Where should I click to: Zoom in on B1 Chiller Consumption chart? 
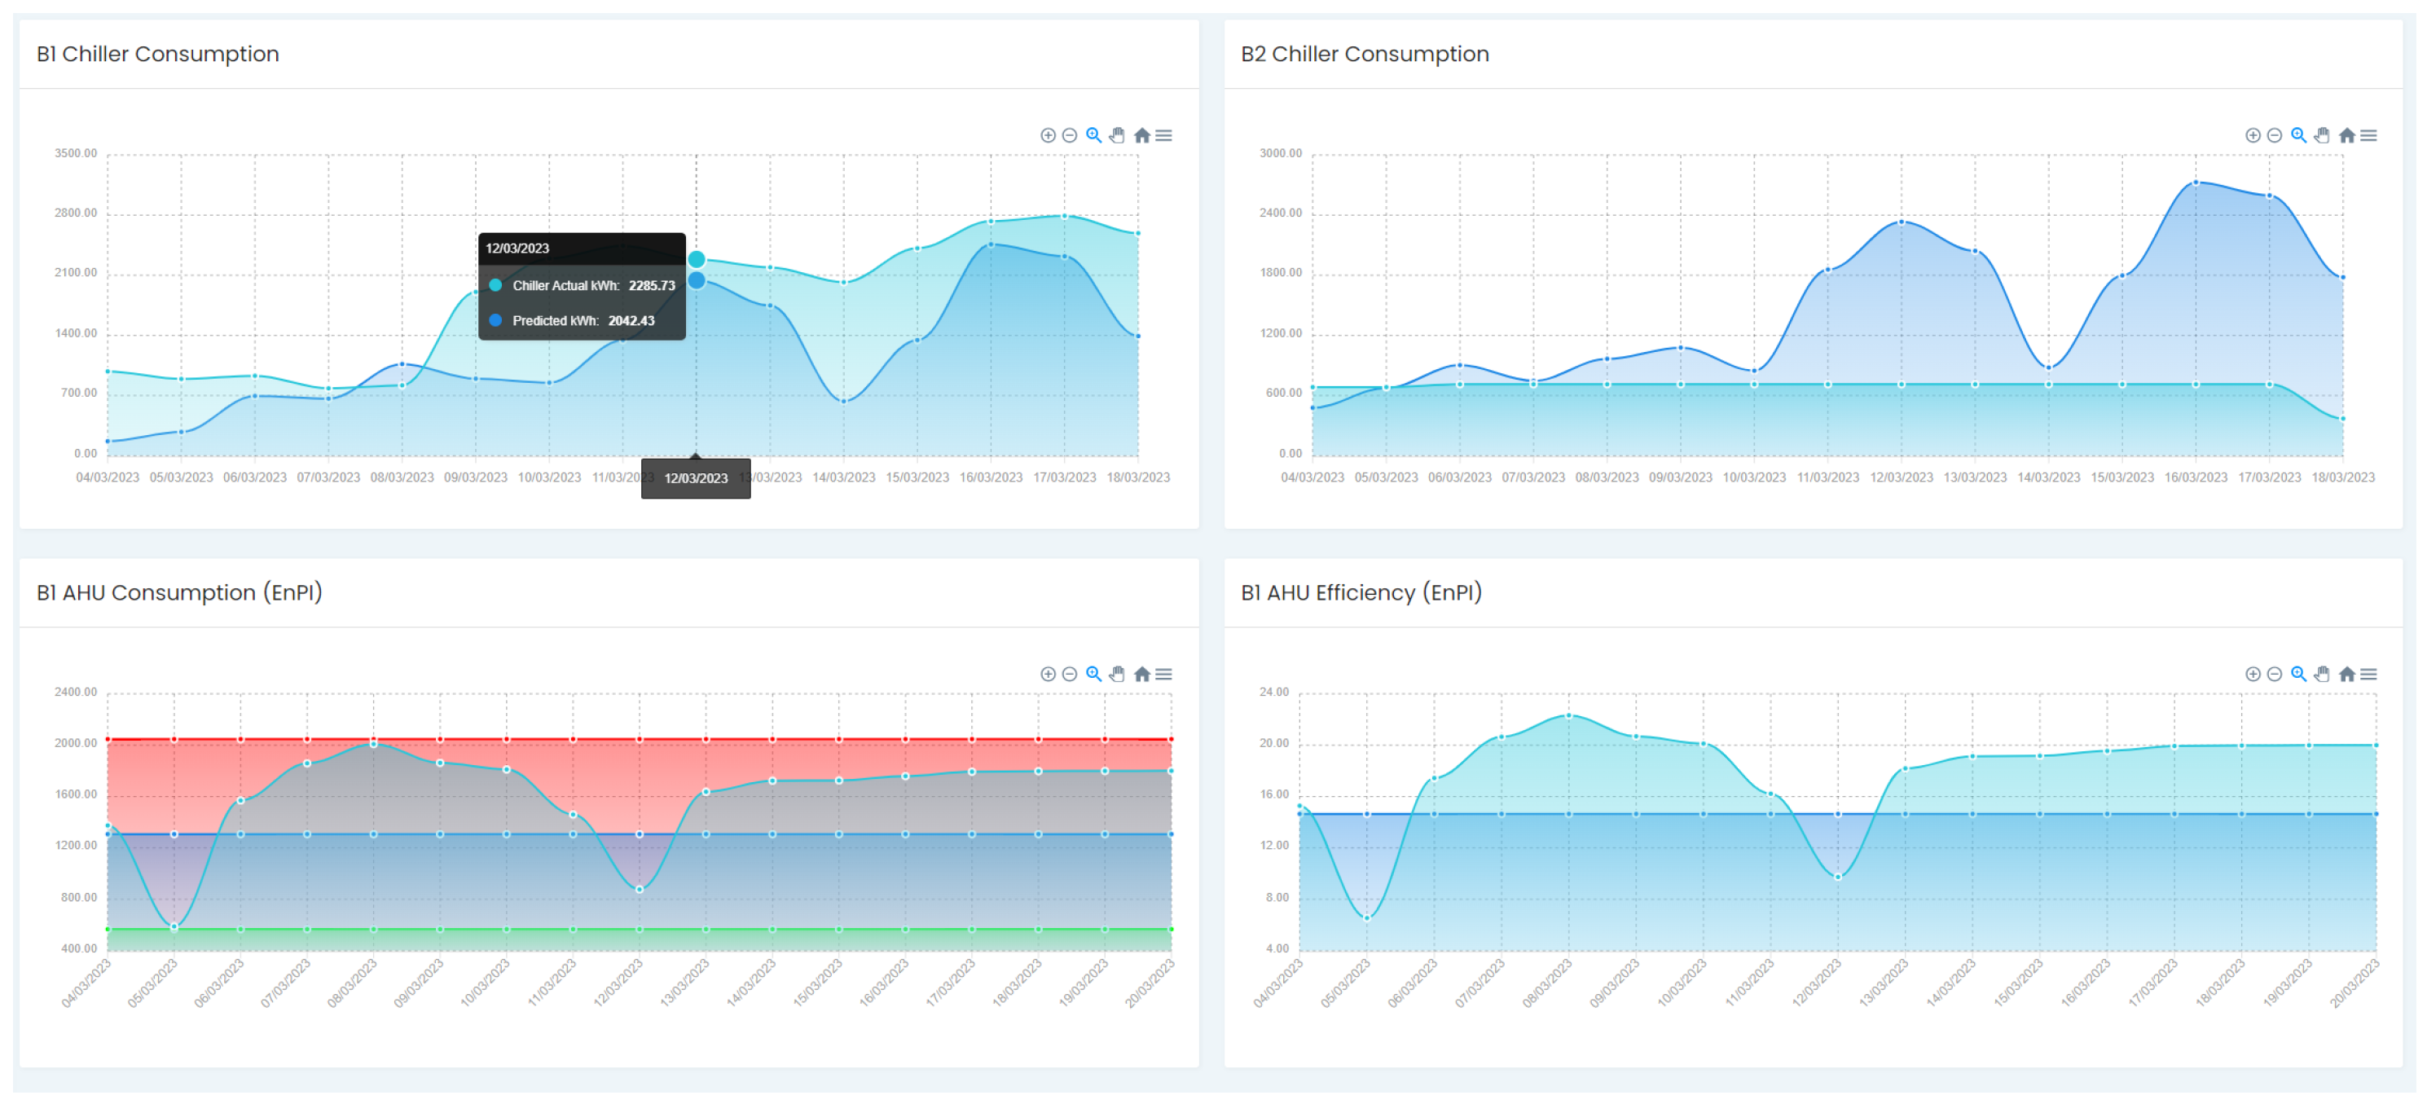pyautogui.click(x=1048, y=135)
